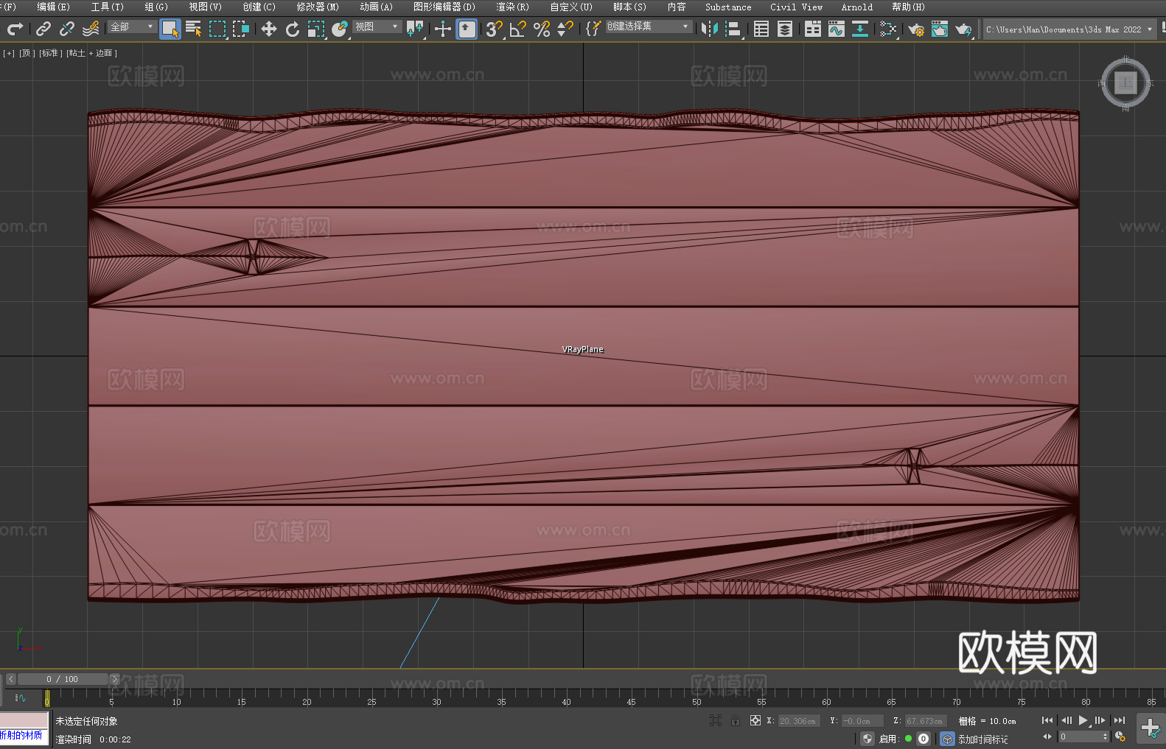1166x749 pixels.
Task: Click the ViewCube top face
Action: pos(1125,83)
